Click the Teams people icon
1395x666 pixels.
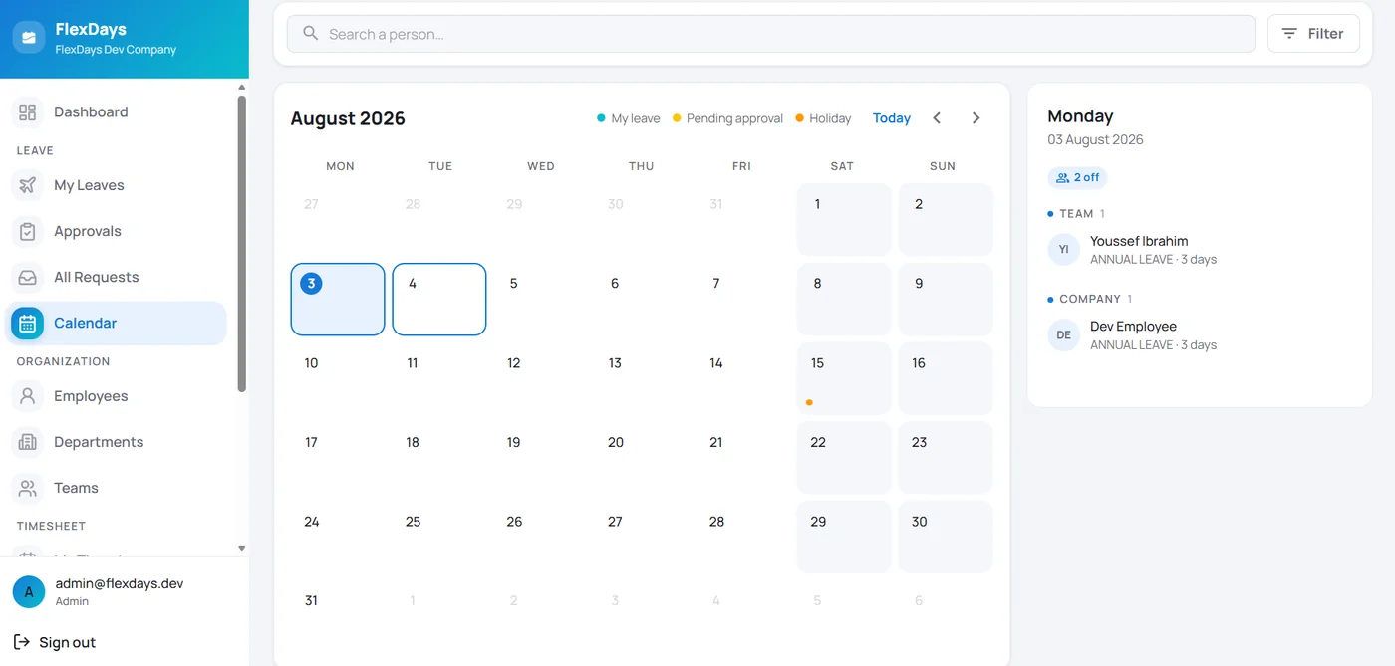click(28, 488)
